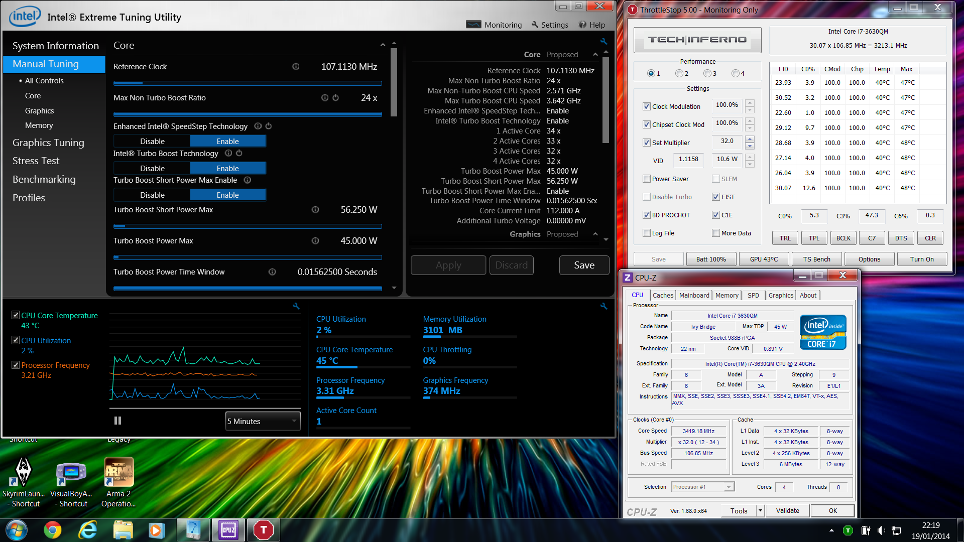Click info icon for Turbo Boost Short Power Max
The image size is (964, 542).
(315, 209)
